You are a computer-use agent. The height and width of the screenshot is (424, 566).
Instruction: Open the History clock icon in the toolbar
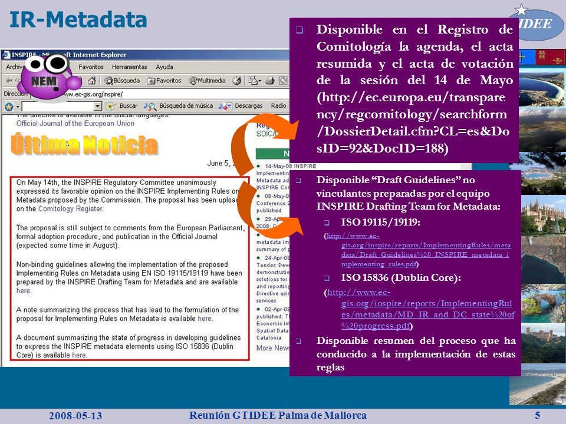(x=236, y=81)
